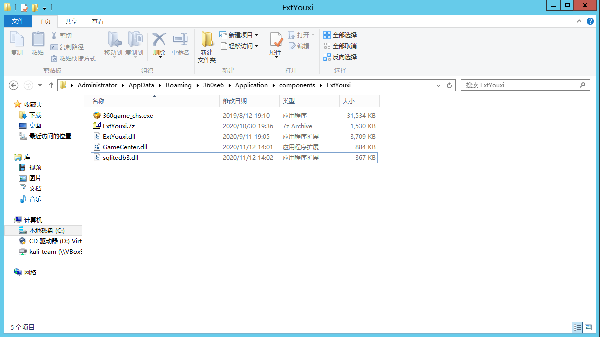
Task: Open Videos (视频) library
Action: point(30,168)
